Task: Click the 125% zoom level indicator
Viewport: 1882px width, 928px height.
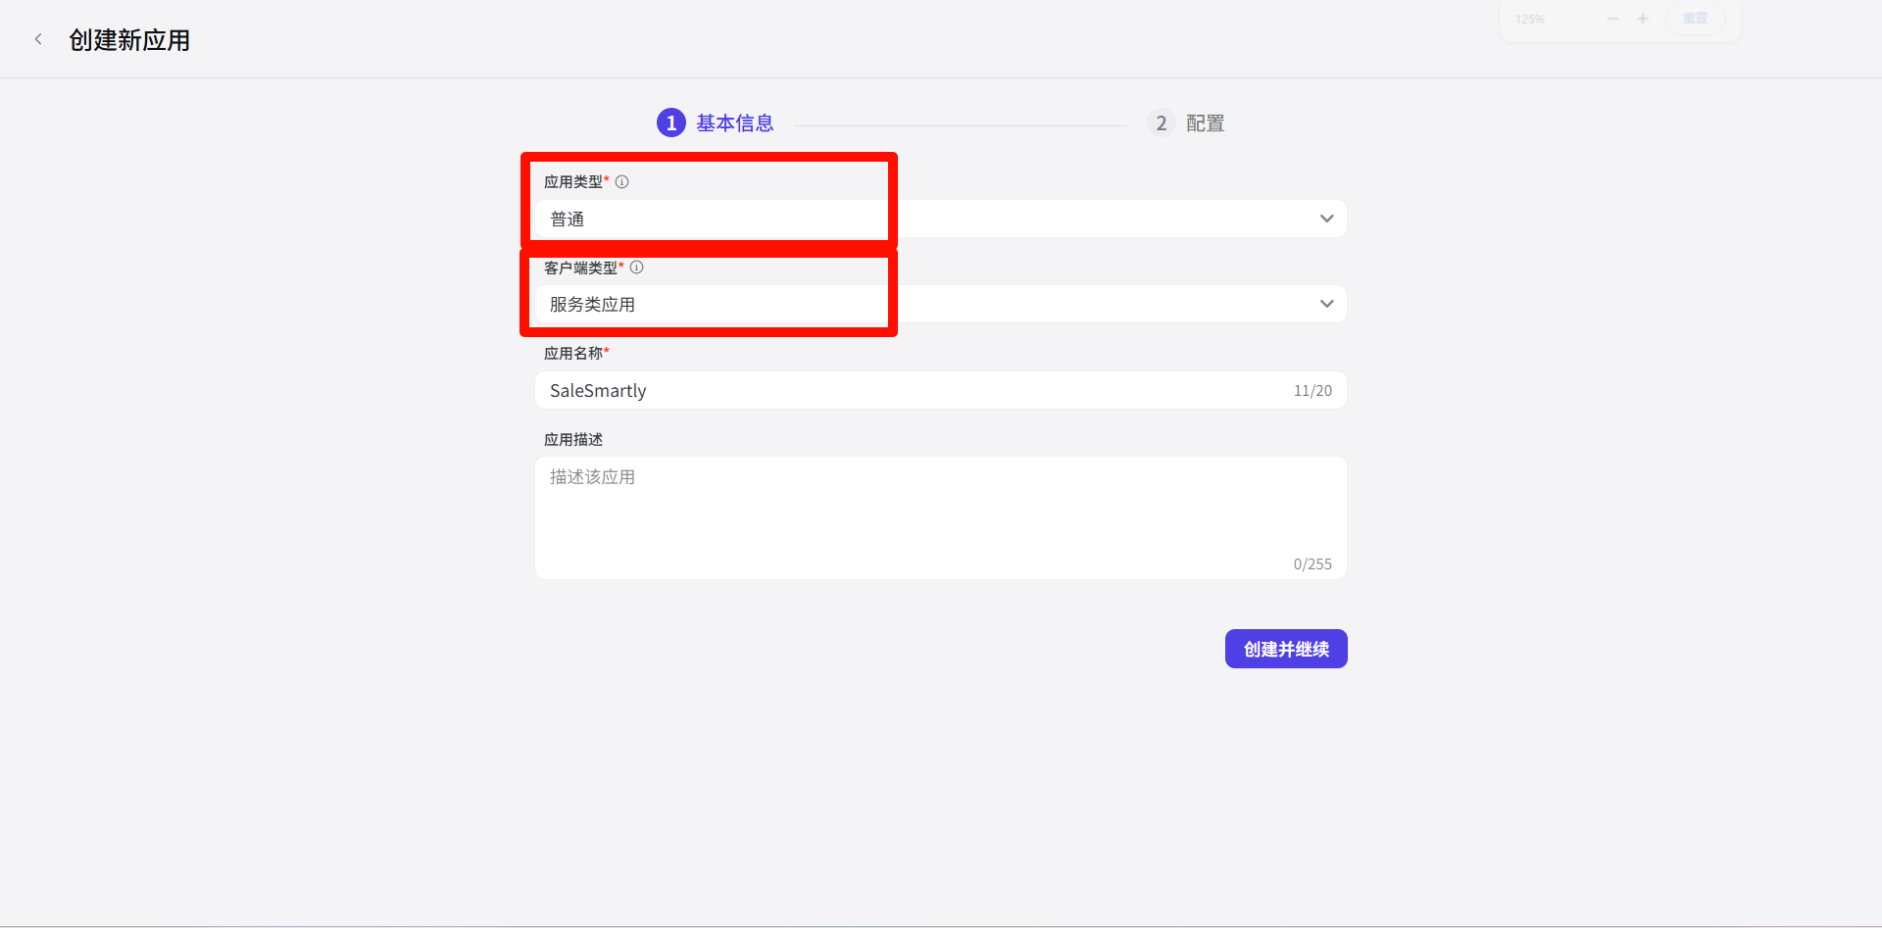Action: (1529, 19)
